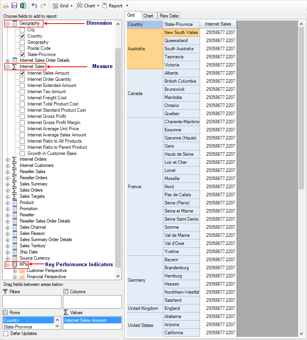Collapse the Geography dimension node

(8, 24)
